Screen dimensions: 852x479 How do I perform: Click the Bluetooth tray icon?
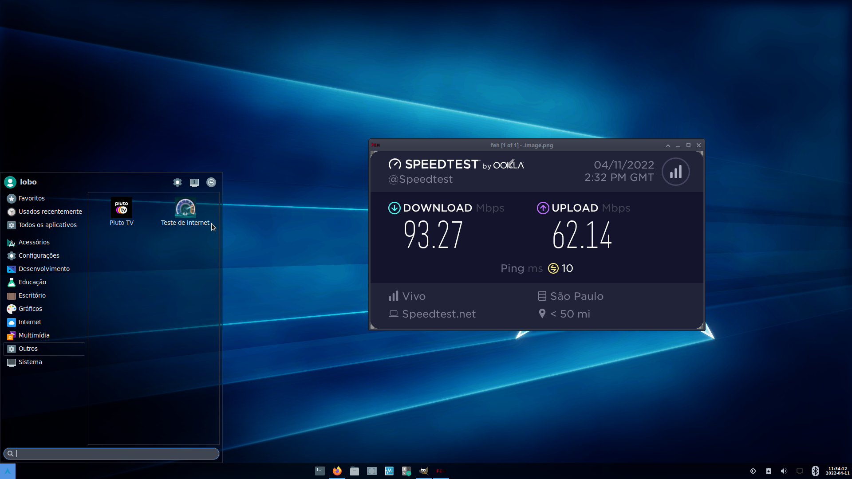pyautogui.click(x=815, y=471)
